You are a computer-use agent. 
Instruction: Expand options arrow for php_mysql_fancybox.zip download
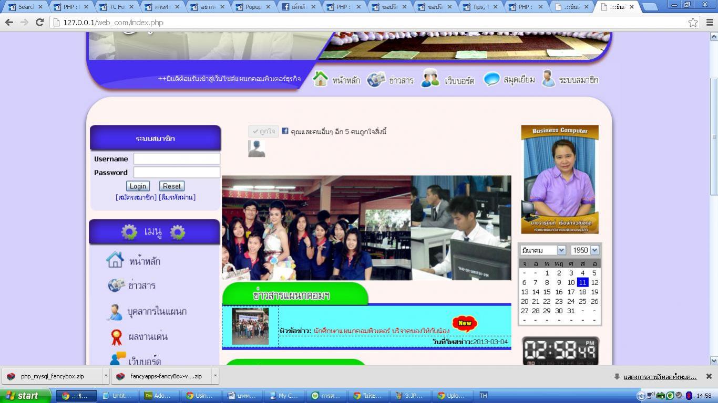[x=106, y=376]
